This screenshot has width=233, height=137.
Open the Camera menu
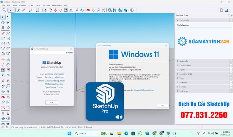point(23,5)
